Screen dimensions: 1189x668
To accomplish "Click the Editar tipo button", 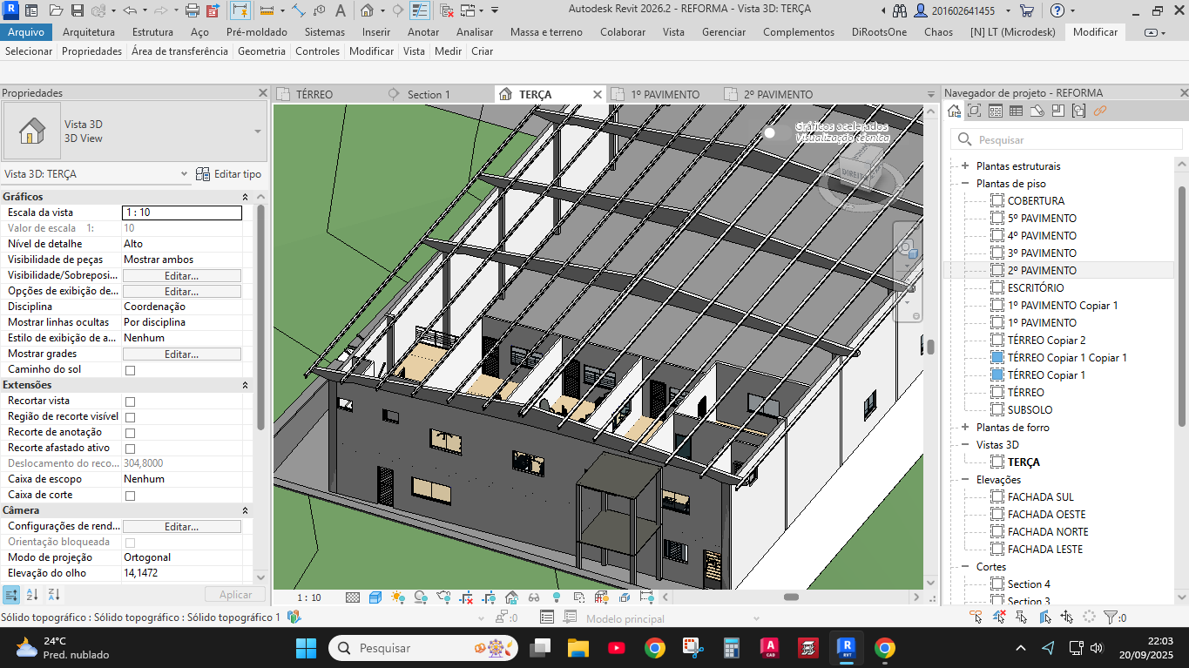I will [228, 174].
